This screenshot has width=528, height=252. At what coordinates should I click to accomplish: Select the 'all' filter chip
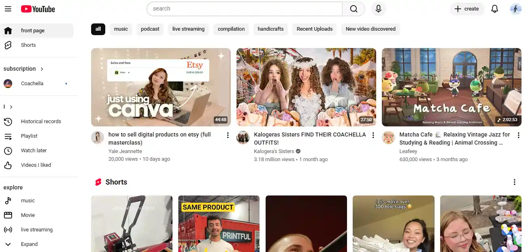click(x=98, y=29)
